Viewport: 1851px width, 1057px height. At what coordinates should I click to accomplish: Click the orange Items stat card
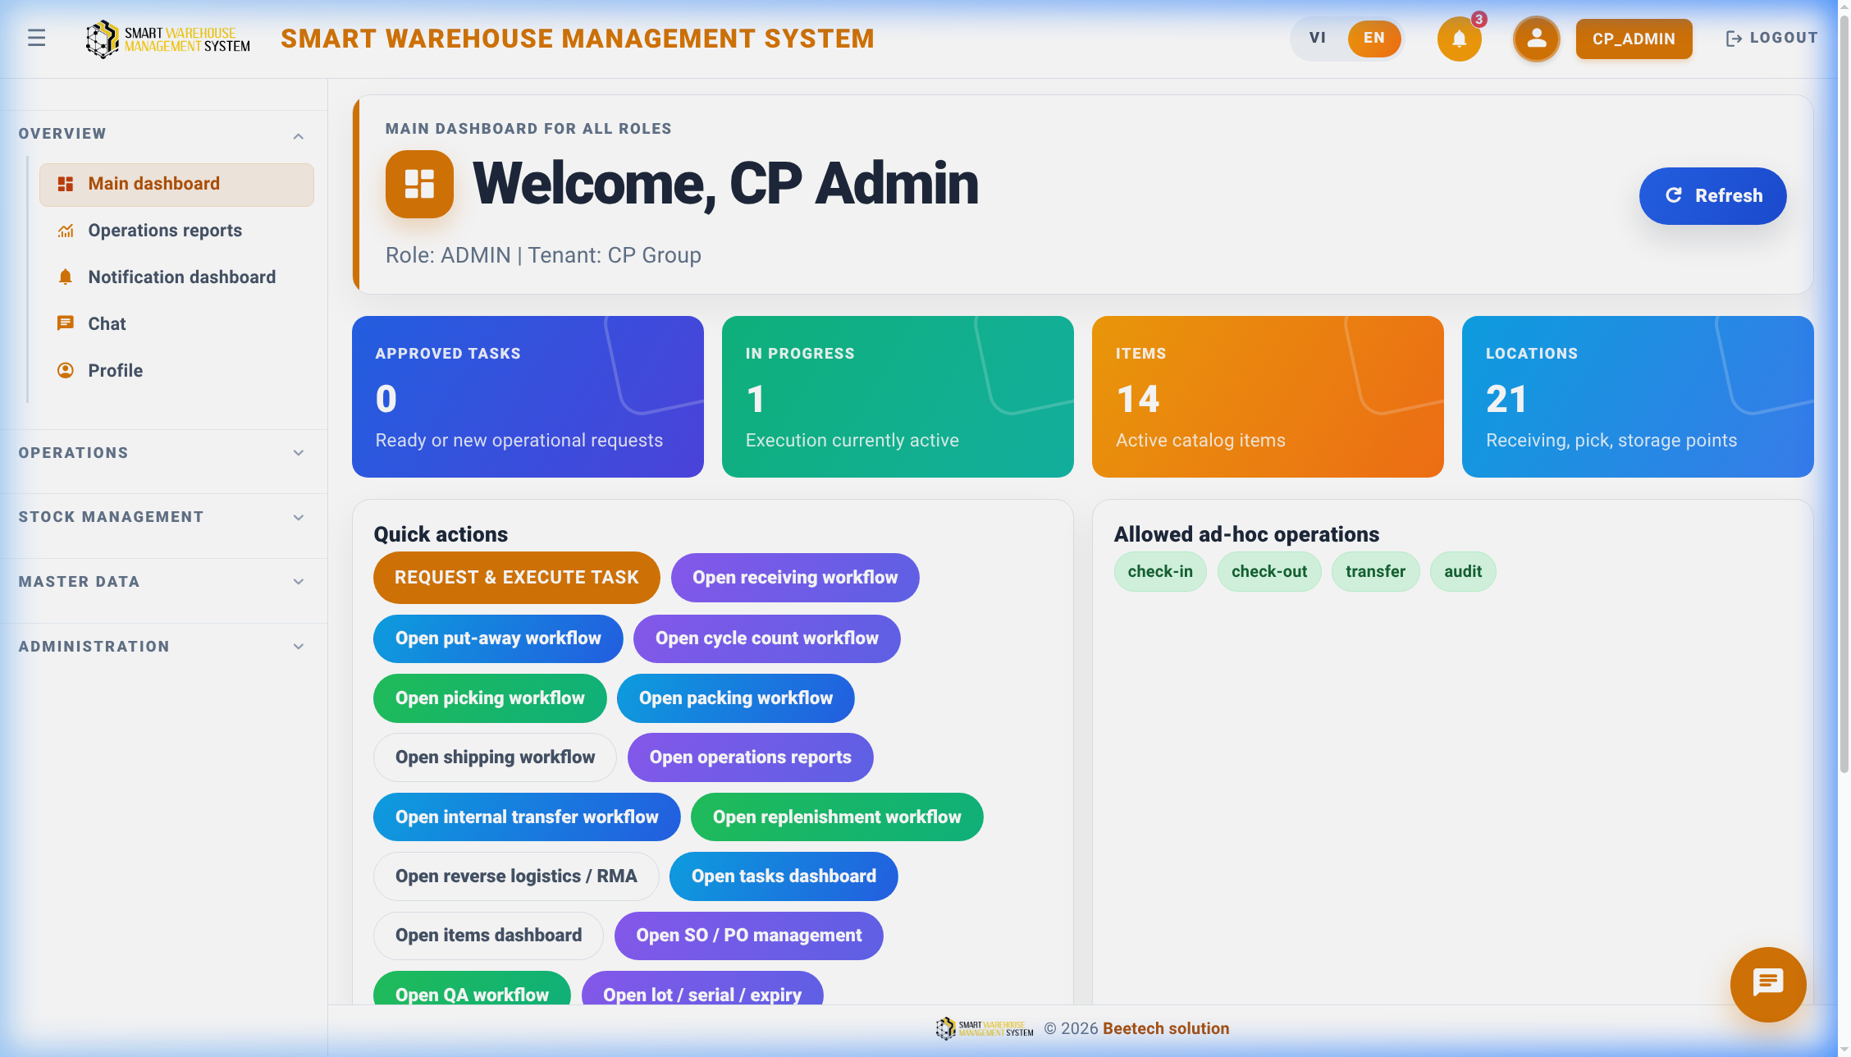(x=1267, y=396)
